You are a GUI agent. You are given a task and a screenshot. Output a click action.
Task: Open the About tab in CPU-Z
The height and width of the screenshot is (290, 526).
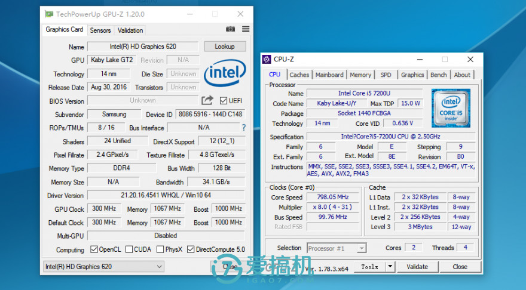[462, 75]
